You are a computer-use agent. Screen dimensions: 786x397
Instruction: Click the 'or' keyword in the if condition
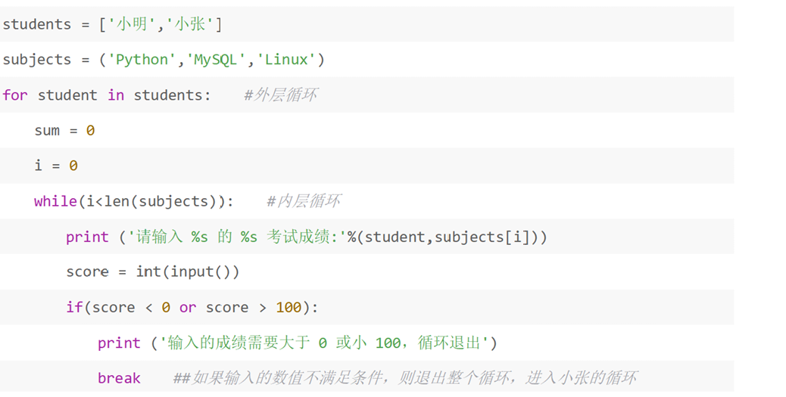[x=188, y=308]
